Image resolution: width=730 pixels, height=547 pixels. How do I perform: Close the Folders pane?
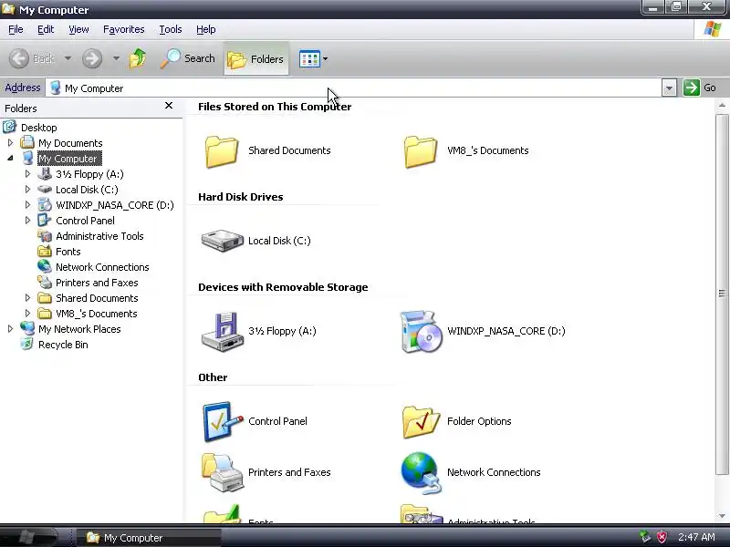click(169, 106)
